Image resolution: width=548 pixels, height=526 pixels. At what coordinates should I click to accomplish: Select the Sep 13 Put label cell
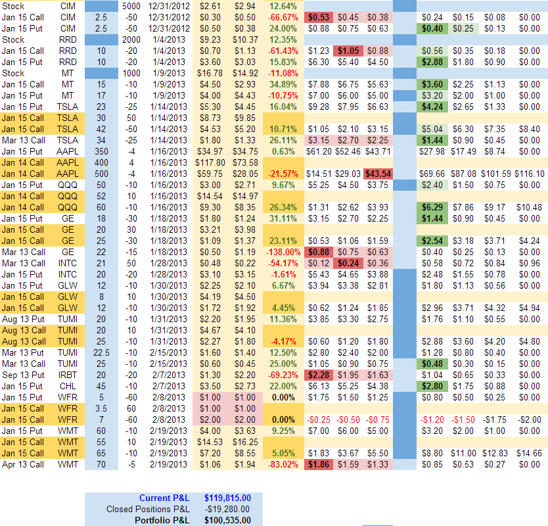click(24, 375)
